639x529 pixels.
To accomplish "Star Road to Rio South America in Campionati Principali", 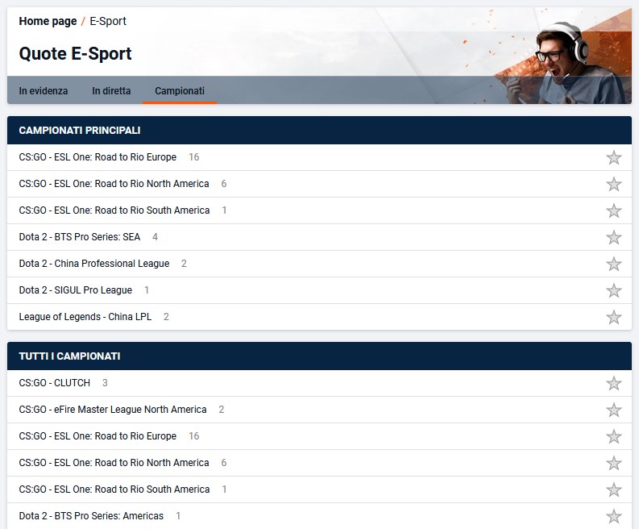I will point(613,210).
